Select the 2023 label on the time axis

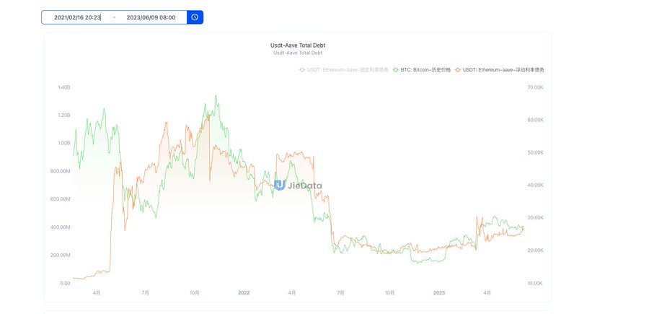tap(439, 292)
